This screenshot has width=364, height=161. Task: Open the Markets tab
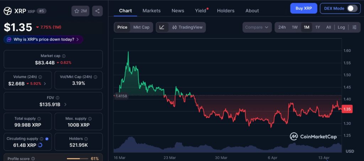[x=151, y=11]
